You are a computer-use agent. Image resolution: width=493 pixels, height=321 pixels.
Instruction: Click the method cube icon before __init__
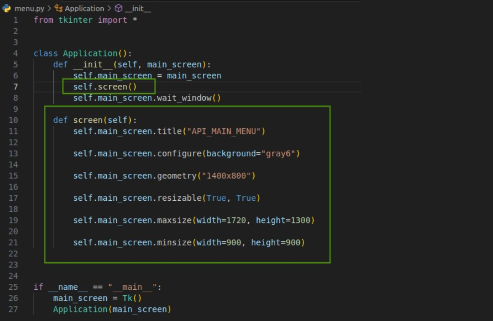click(119, 9)
